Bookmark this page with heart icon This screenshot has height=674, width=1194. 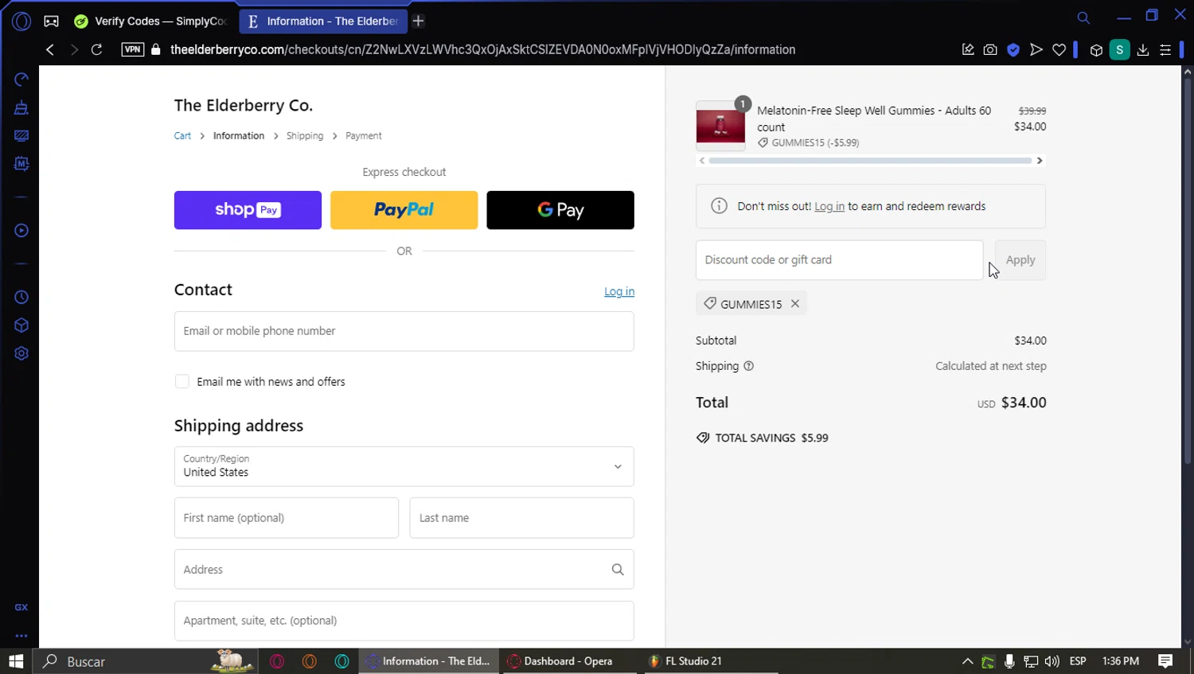[1059, 49]
